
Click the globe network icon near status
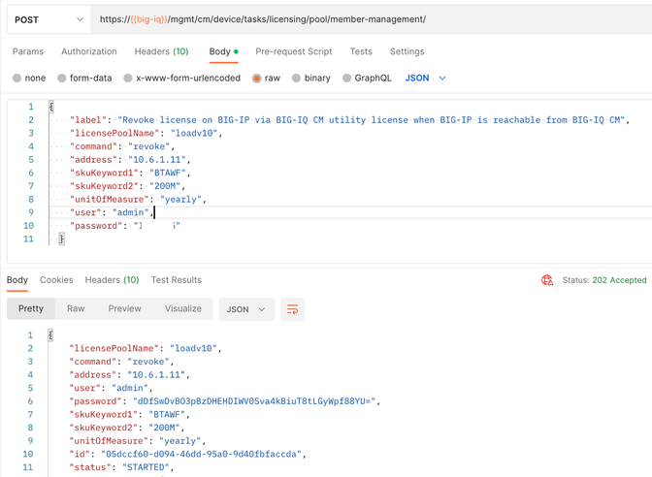coord(547,280)
